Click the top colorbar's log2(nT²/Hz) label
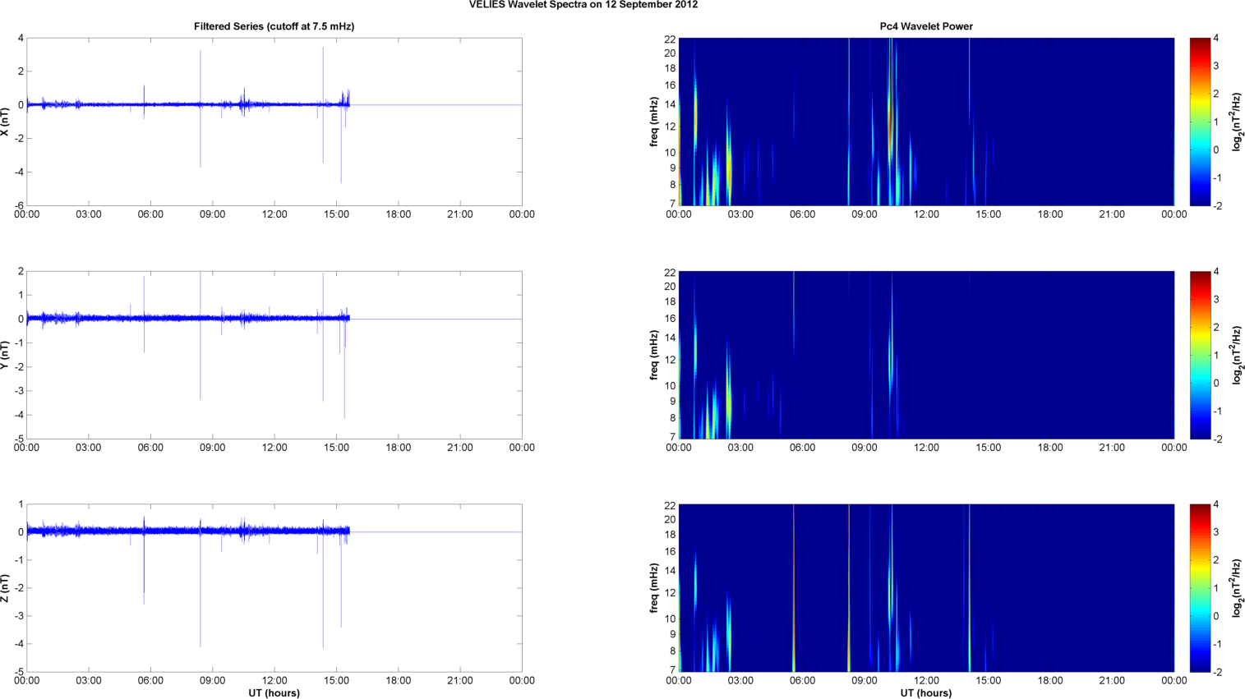Image resolution: width=1245 pixels, height=699 pixels. click(x=1237, y=122)
